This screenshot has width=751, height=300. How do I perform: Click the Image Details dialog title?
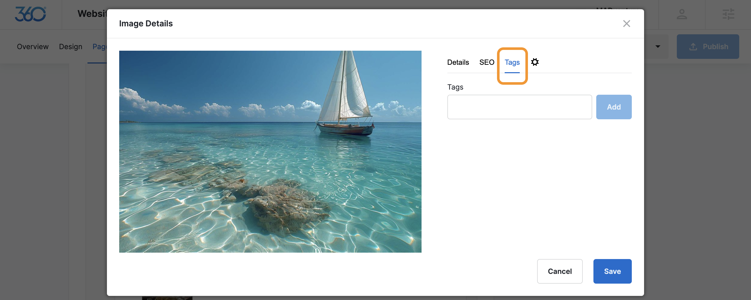pos(146,23)
